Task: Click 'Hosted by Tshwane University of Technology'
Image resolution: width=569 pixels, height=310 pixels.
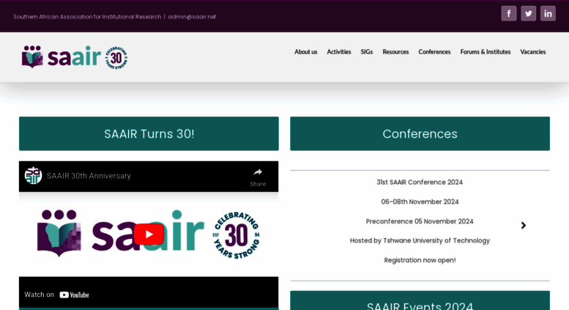Action: pyautogui.click(x=420, y=240)
